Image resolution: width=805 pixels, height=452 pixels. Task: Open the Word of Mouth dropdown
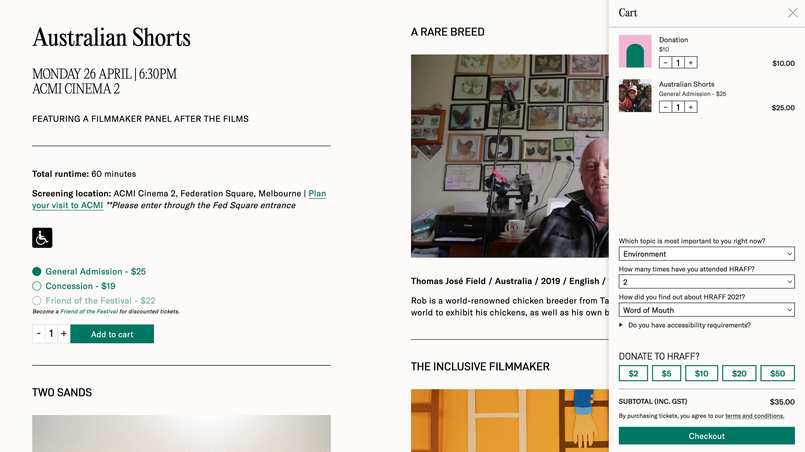click(x=707, y=310)
